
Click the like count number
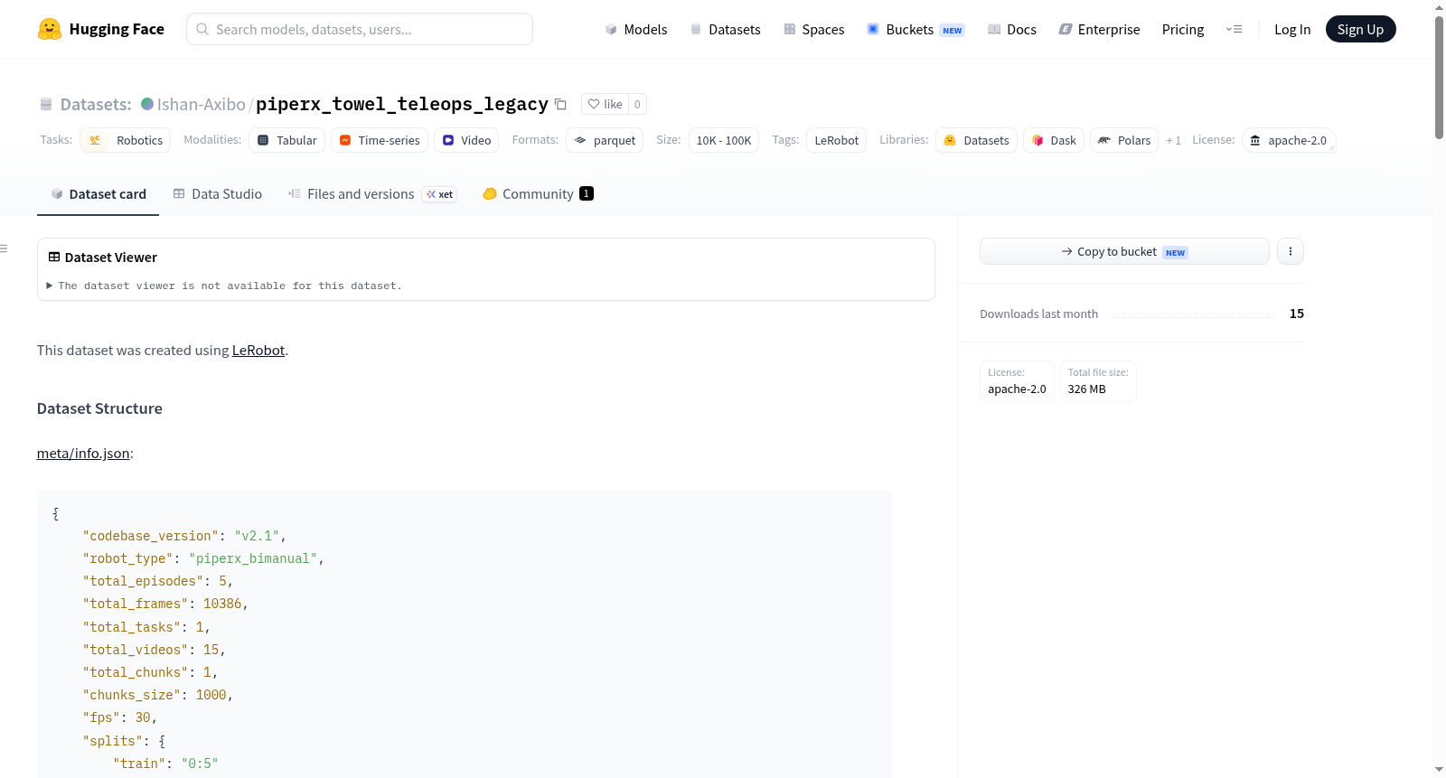point(637,104)
